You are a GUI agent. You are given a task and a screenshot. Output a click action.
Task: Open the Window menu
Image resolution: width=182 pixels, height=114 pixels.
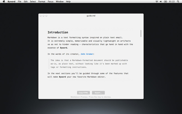pyautogui.click(x=60, y=2)
